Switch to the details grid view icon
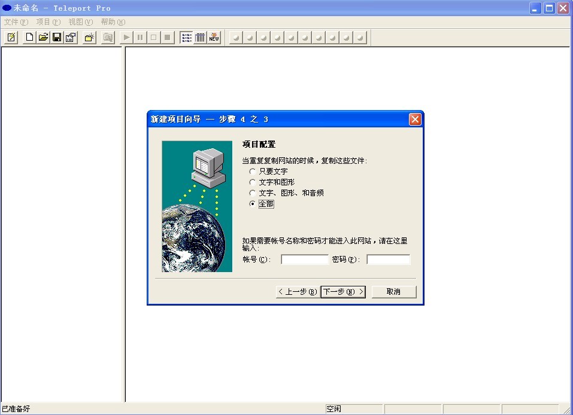The height and width of the screenshot is (415, 573). (200, 37)
